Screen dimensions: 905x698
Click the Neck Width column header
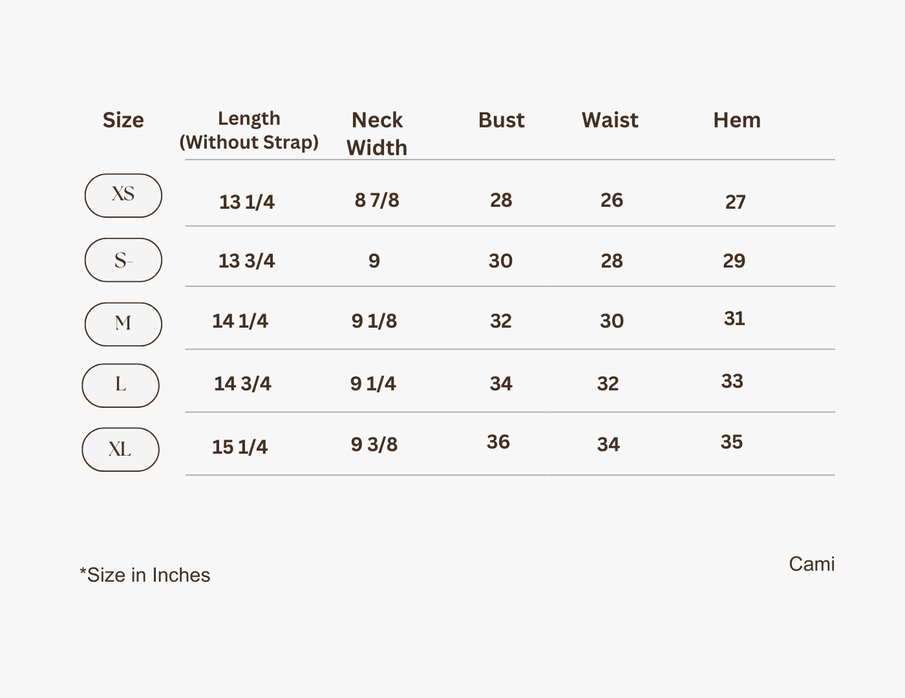[x=377, y=134]
